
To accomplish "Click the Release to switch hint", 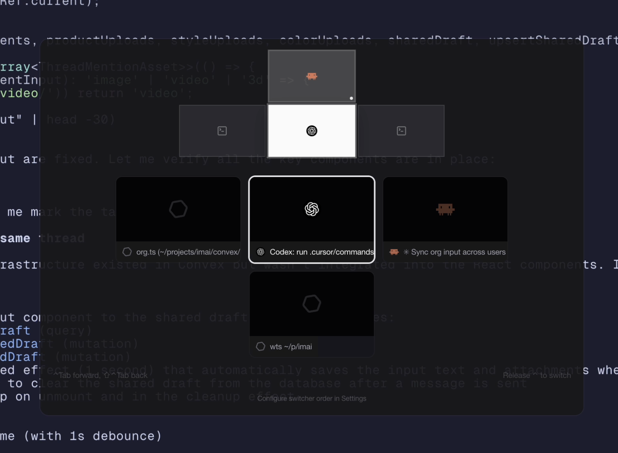I will [537, 375].
